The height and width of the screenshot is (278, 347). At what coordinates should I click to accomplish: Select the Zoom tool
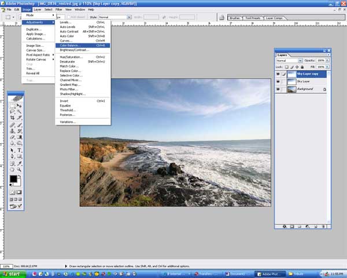click(19, 170)
